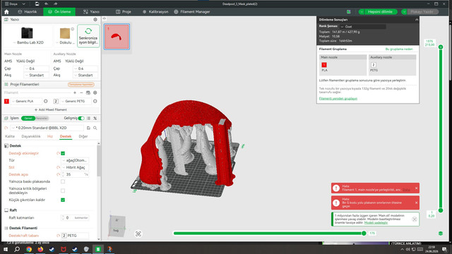Screen dimensions: 452x254
Task: Search process settings magnifier icon
Action: [95, 128]
